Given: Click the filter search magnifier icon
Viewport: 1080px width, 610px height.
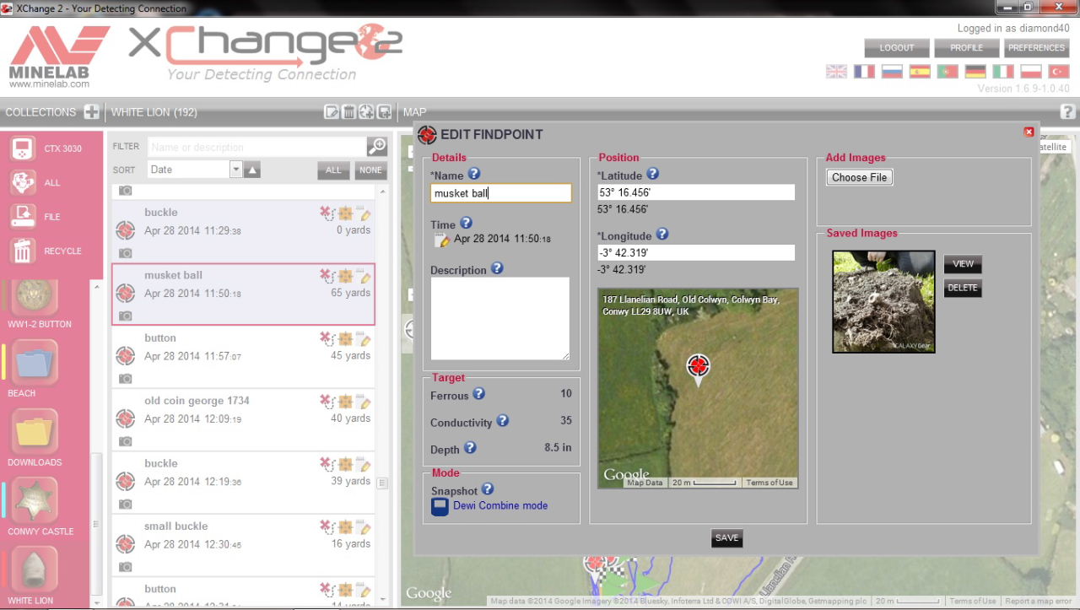Looking at the screenshot, I should (377, 147).
